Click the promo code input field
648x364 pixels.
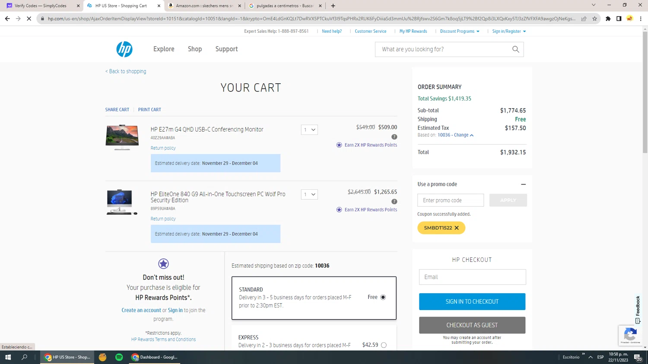point(451,200)
